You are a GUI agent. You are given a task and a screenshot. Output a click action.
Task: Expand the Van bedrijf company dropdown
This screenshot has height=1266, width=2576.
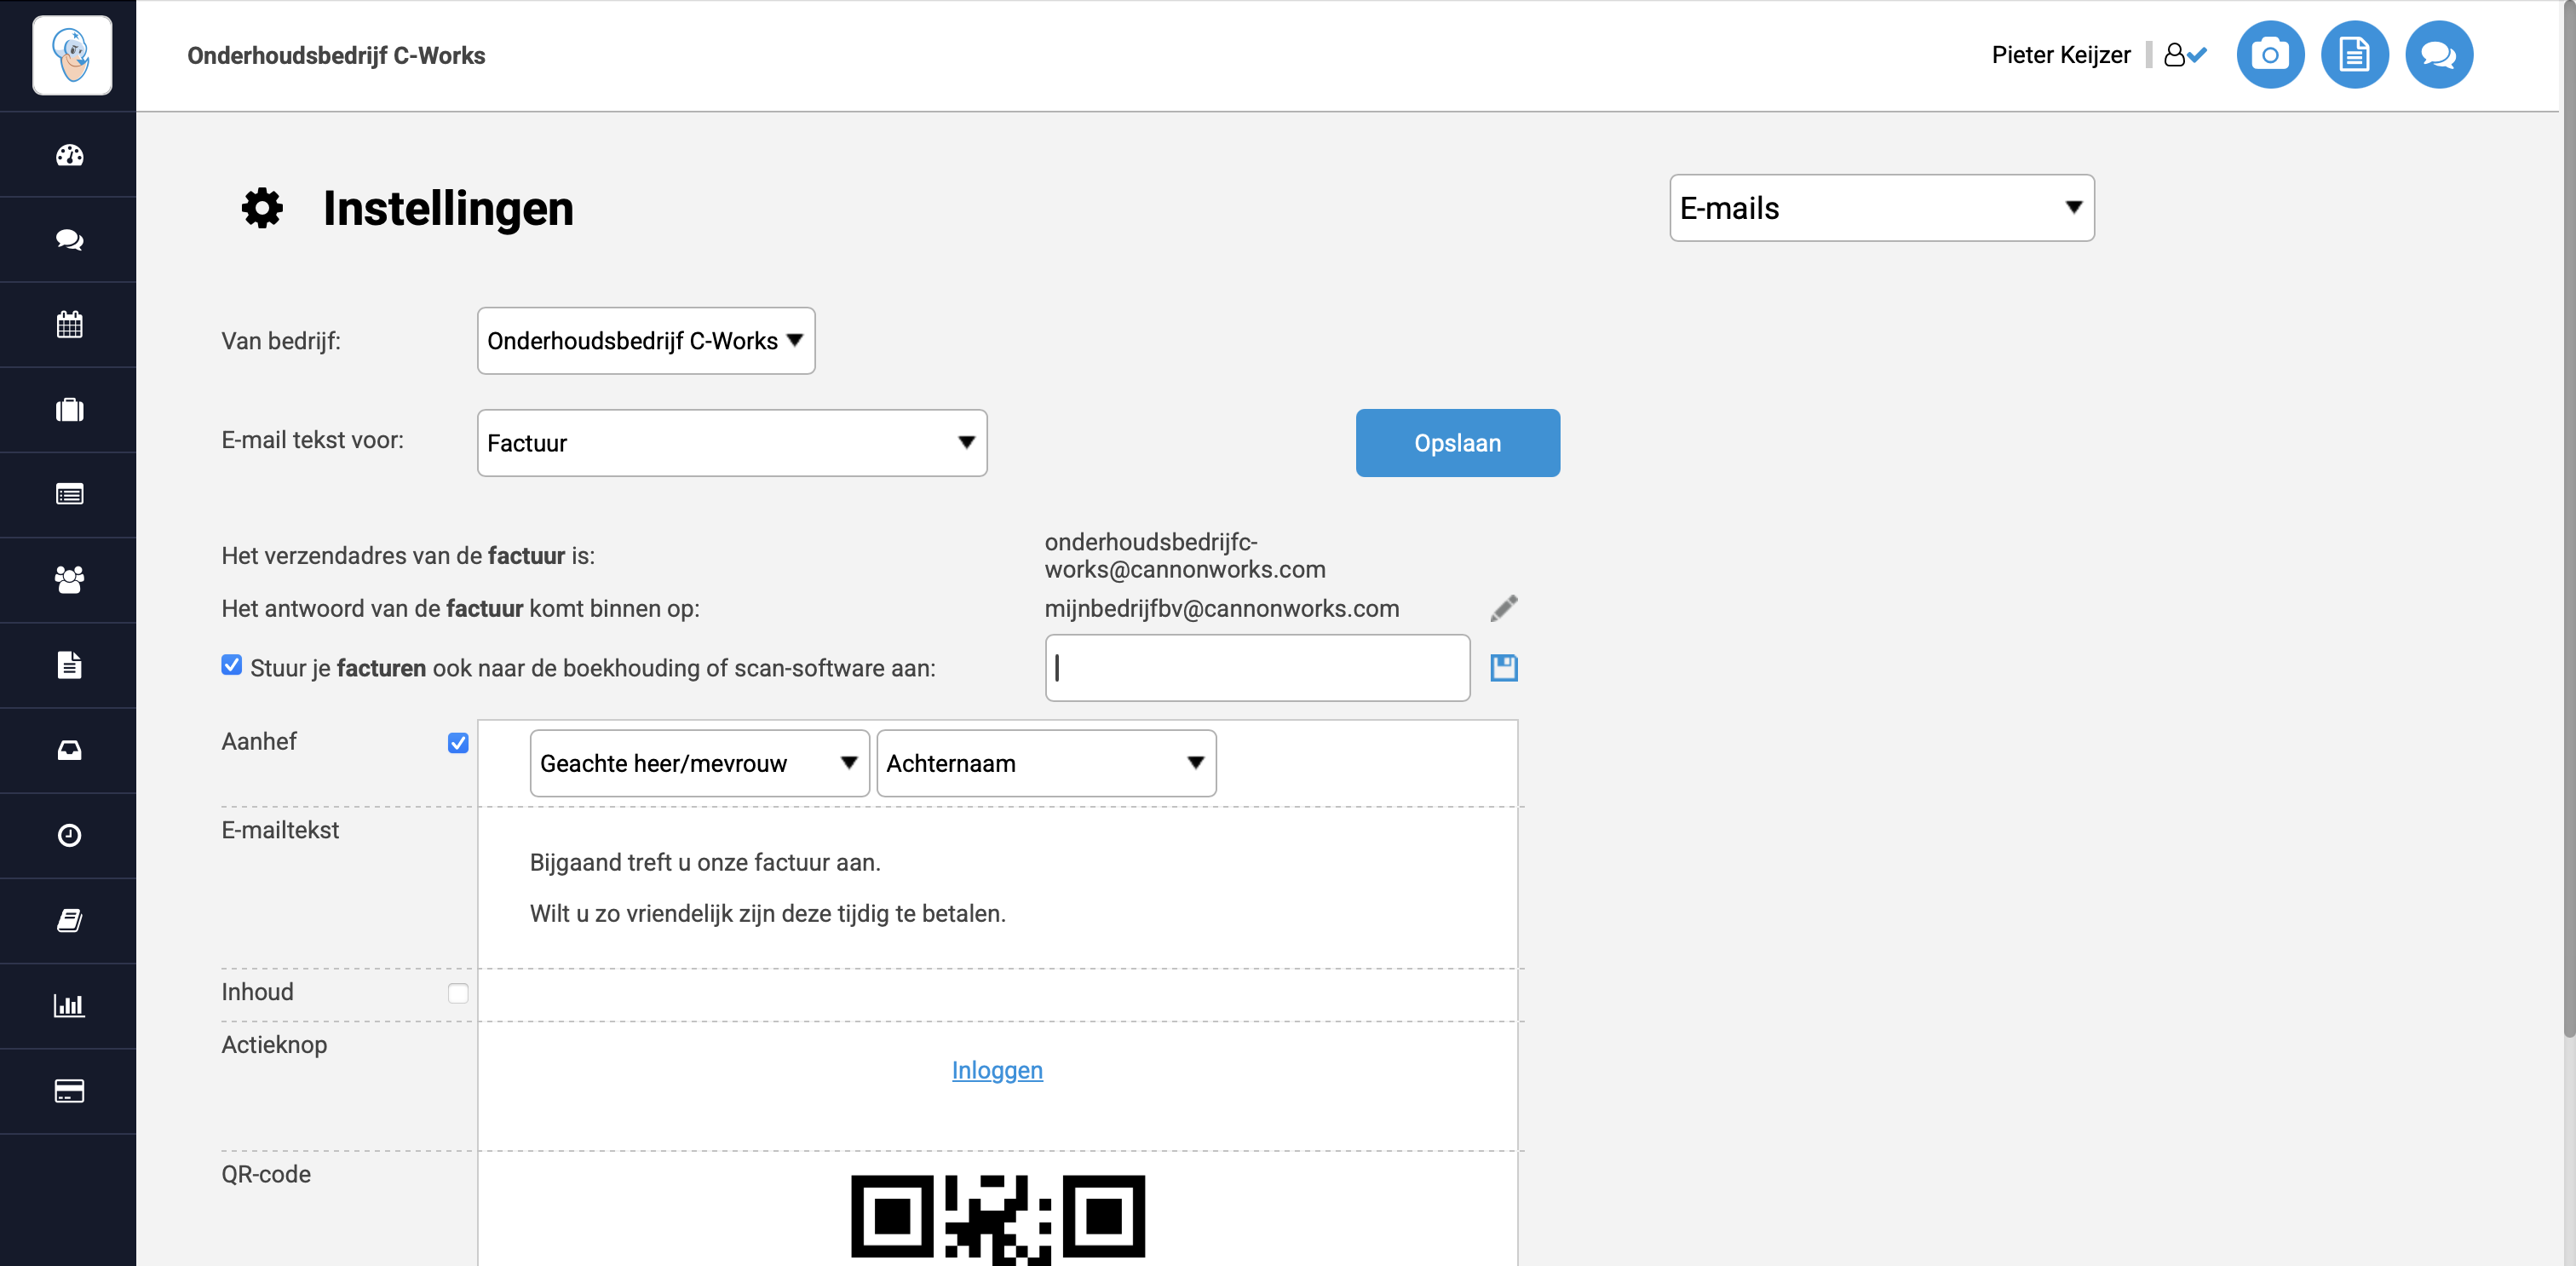point(646,341)
